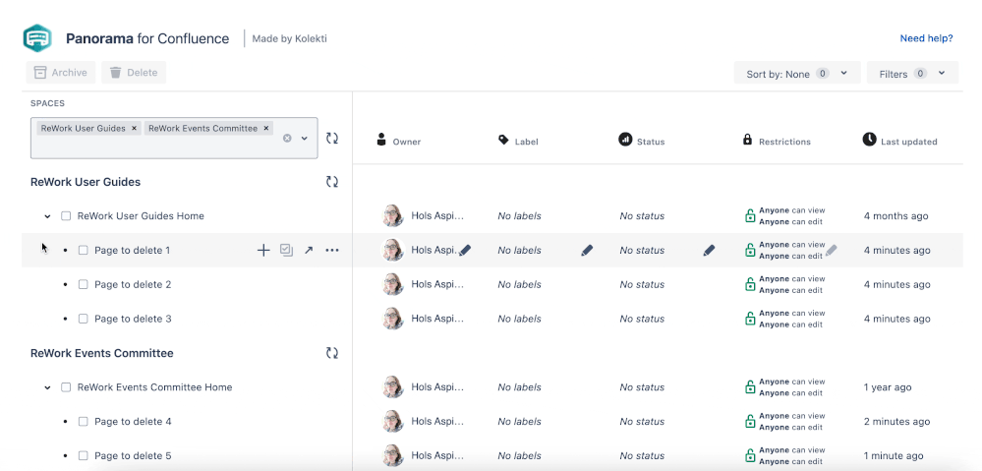Click the unlocked padlock for ReWork Events Committee Home
The image size is (982, 471).
(750, 387)
